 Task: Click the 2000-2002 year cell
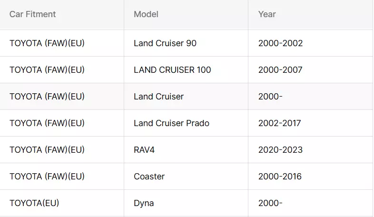(x=310, y=43)
